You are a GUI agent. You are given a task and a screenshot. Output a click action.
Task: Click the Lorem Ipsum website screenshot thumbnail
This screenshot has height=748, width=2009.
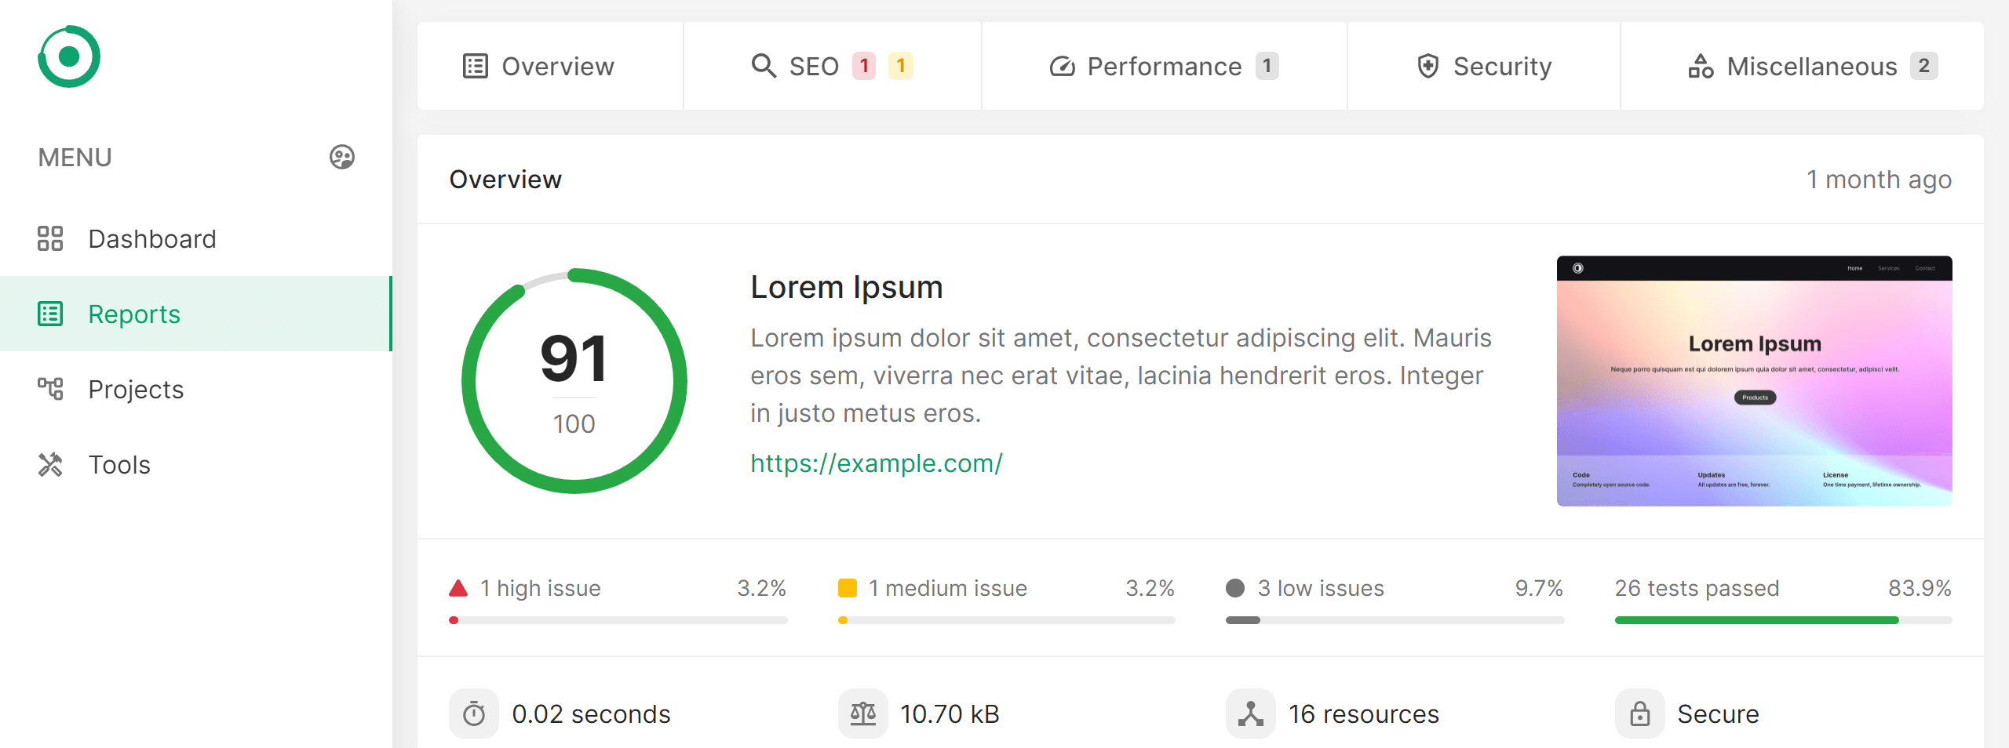1754,381
